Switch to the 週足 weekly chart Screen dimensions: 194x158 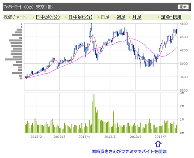click(x=121, y=17)
